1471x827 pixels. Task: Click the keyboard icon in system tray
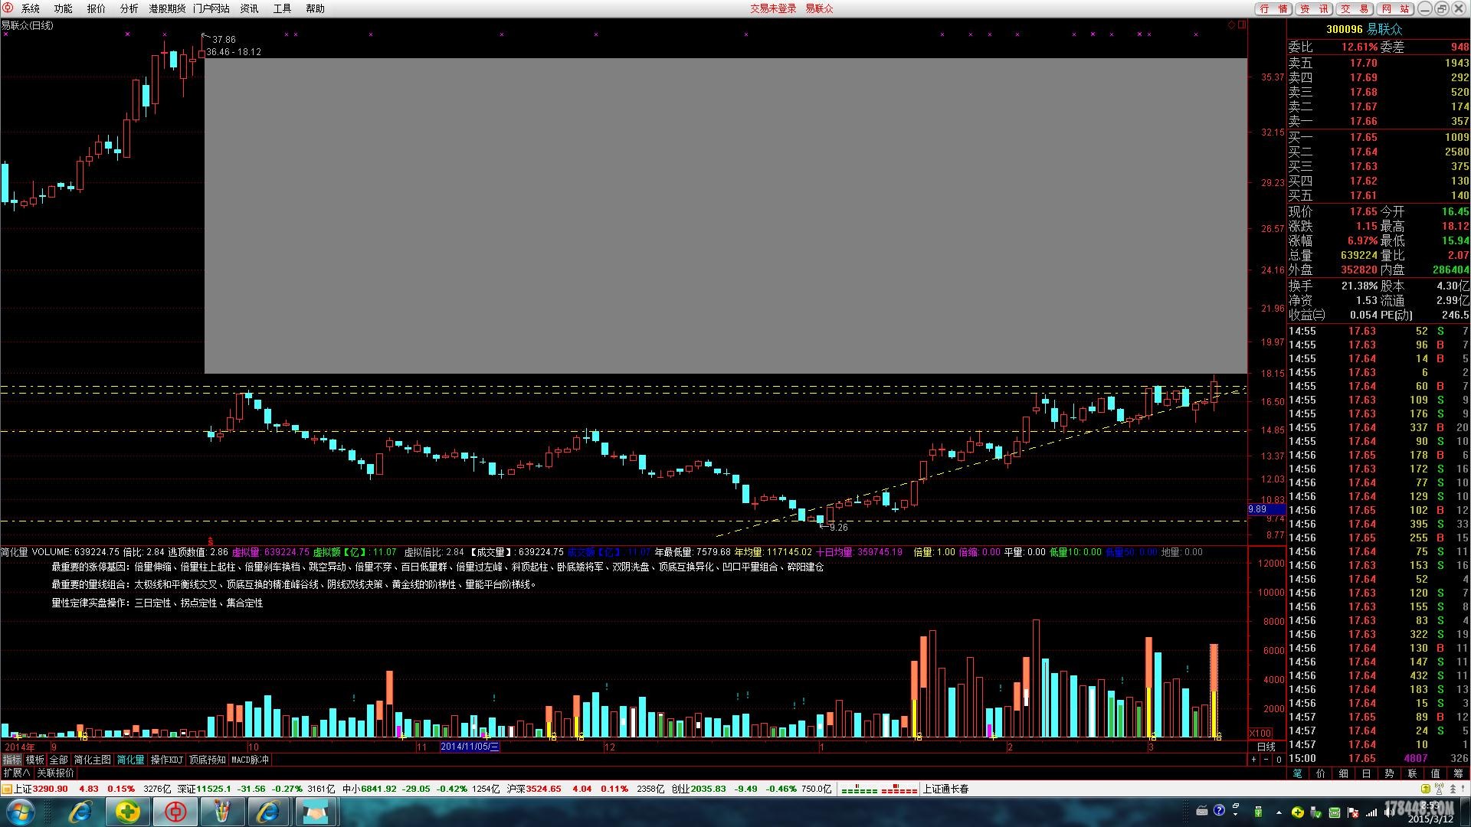[1202, 811]
